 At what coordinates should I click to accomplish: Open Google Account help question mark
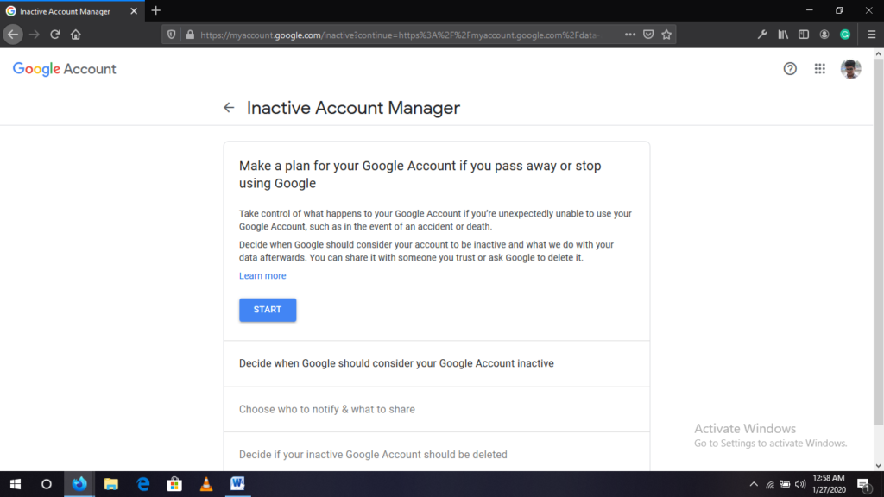pos(790,69)
